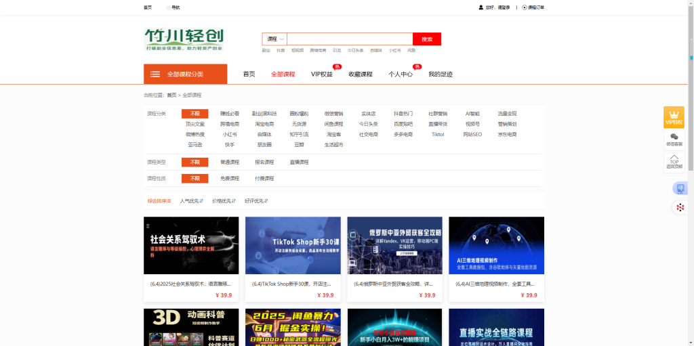Click the 竹川轻创 site logo
694x346 pixels.
point(184,39)
